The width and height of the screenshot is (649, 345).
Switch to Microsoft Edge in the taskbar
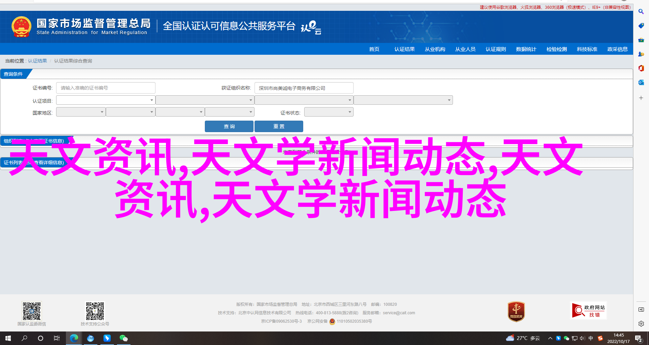click(74, 338)
